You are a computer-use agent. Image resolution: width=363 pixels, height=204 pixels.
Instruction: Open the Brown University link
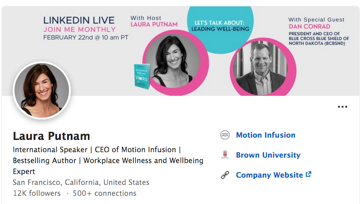268,155
